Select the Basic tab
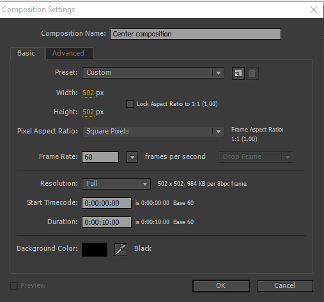Image resolution: width=324 pixels, height=302 pixels. [26, 53]
